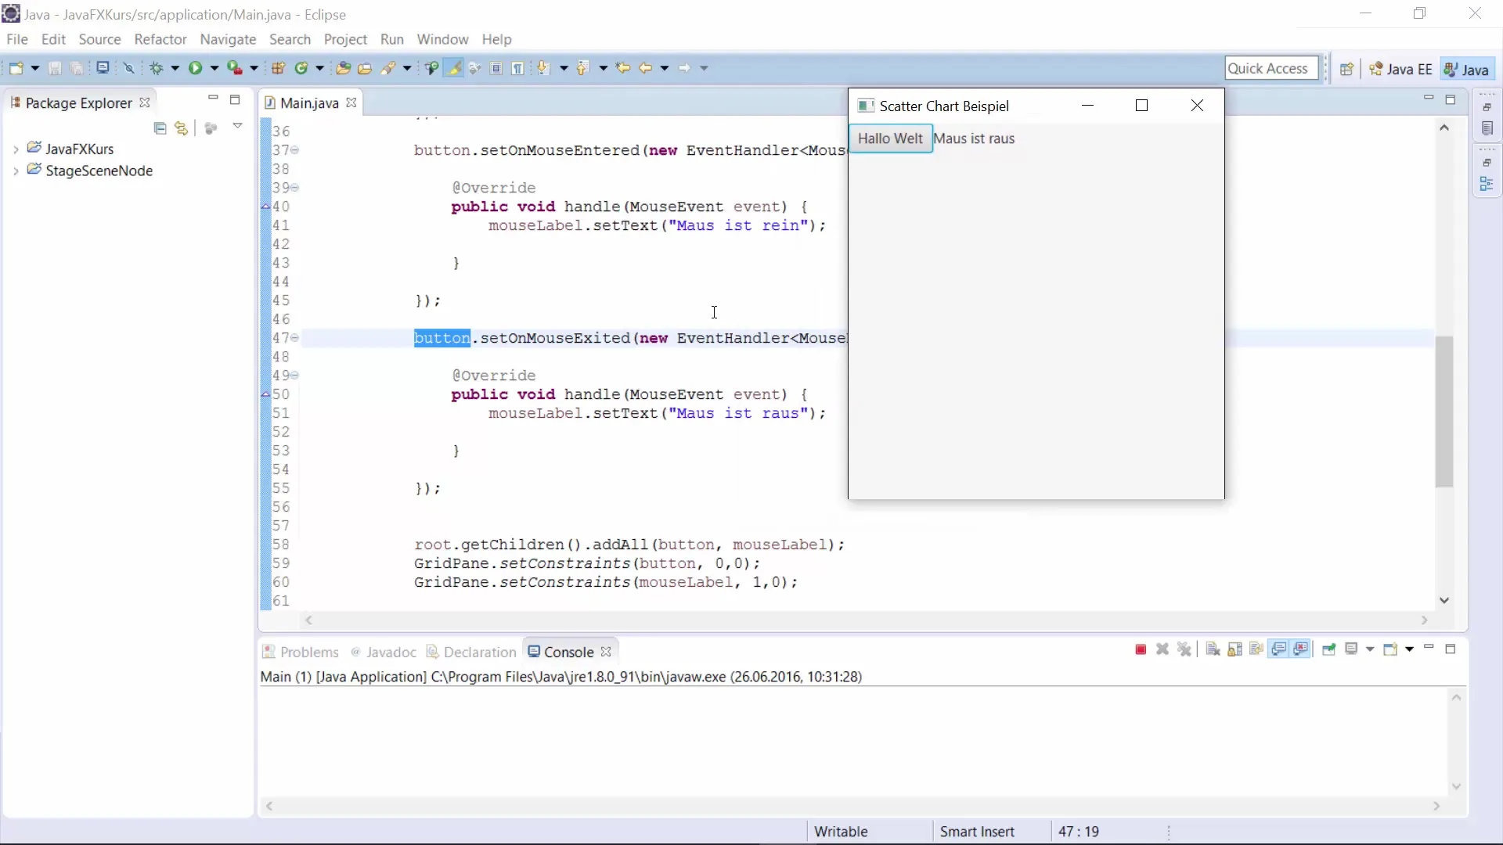Minimize the Package Explorer view

click(x=213, y=99)
